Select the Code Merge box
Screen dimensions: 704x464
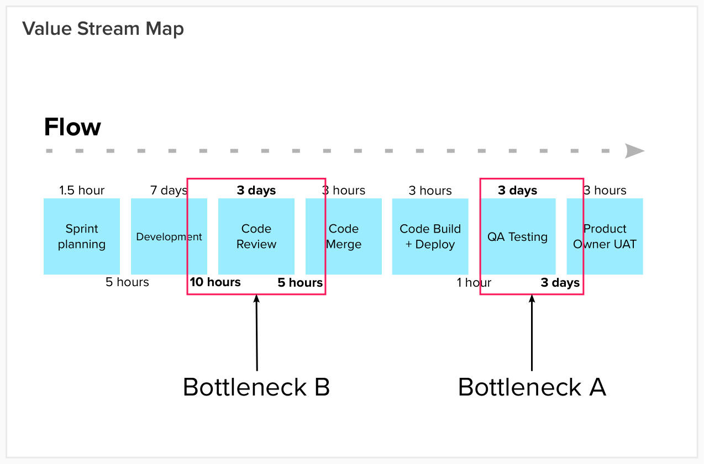344,236
